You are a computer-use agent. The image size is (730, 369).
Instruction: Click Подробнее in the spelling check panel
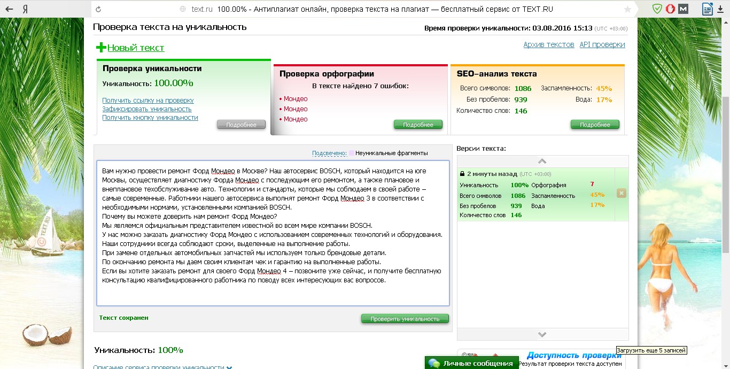(418, 125)
